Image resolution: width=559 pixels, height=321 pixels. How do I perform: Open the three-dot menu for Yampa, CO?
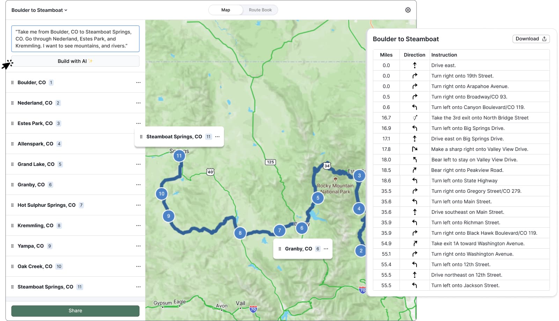point(138,246)
